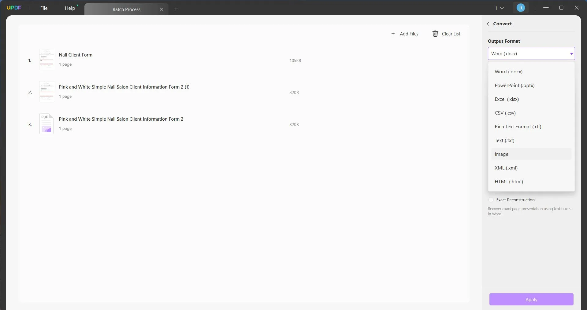
Task: Go back using the Convert arrow
Action: [488, 24]
